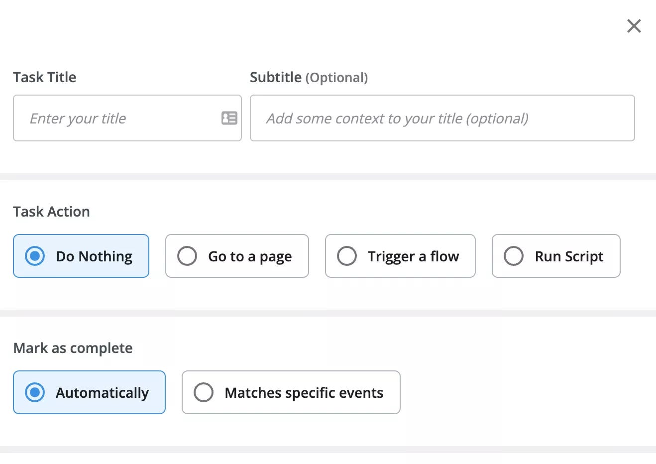Image resolution: width=656 pixels, height=464 pixels.
Task: Click into the Subtitle context input field
Action: click(x=442, y=118)
